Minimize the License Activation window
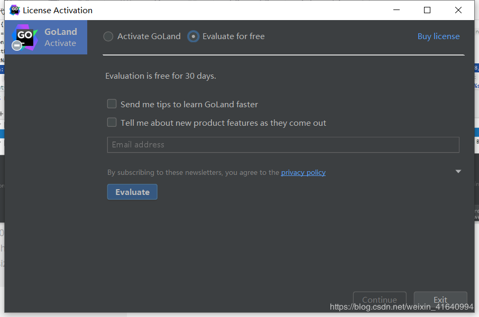Image resolution: width=479 pixels, height=317 pixels. pos(397,10)
